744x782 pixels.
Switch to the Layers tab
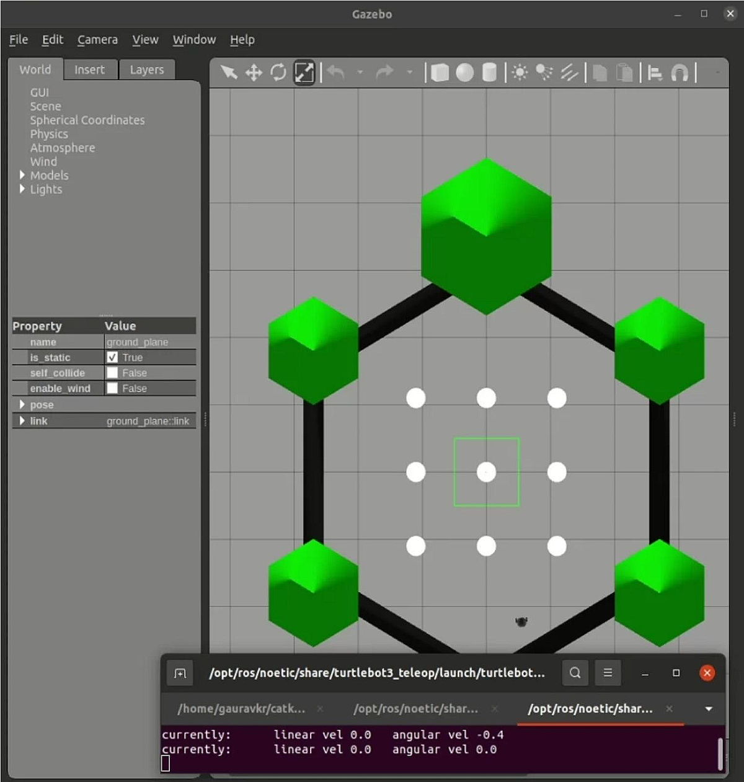coord(146,69)
